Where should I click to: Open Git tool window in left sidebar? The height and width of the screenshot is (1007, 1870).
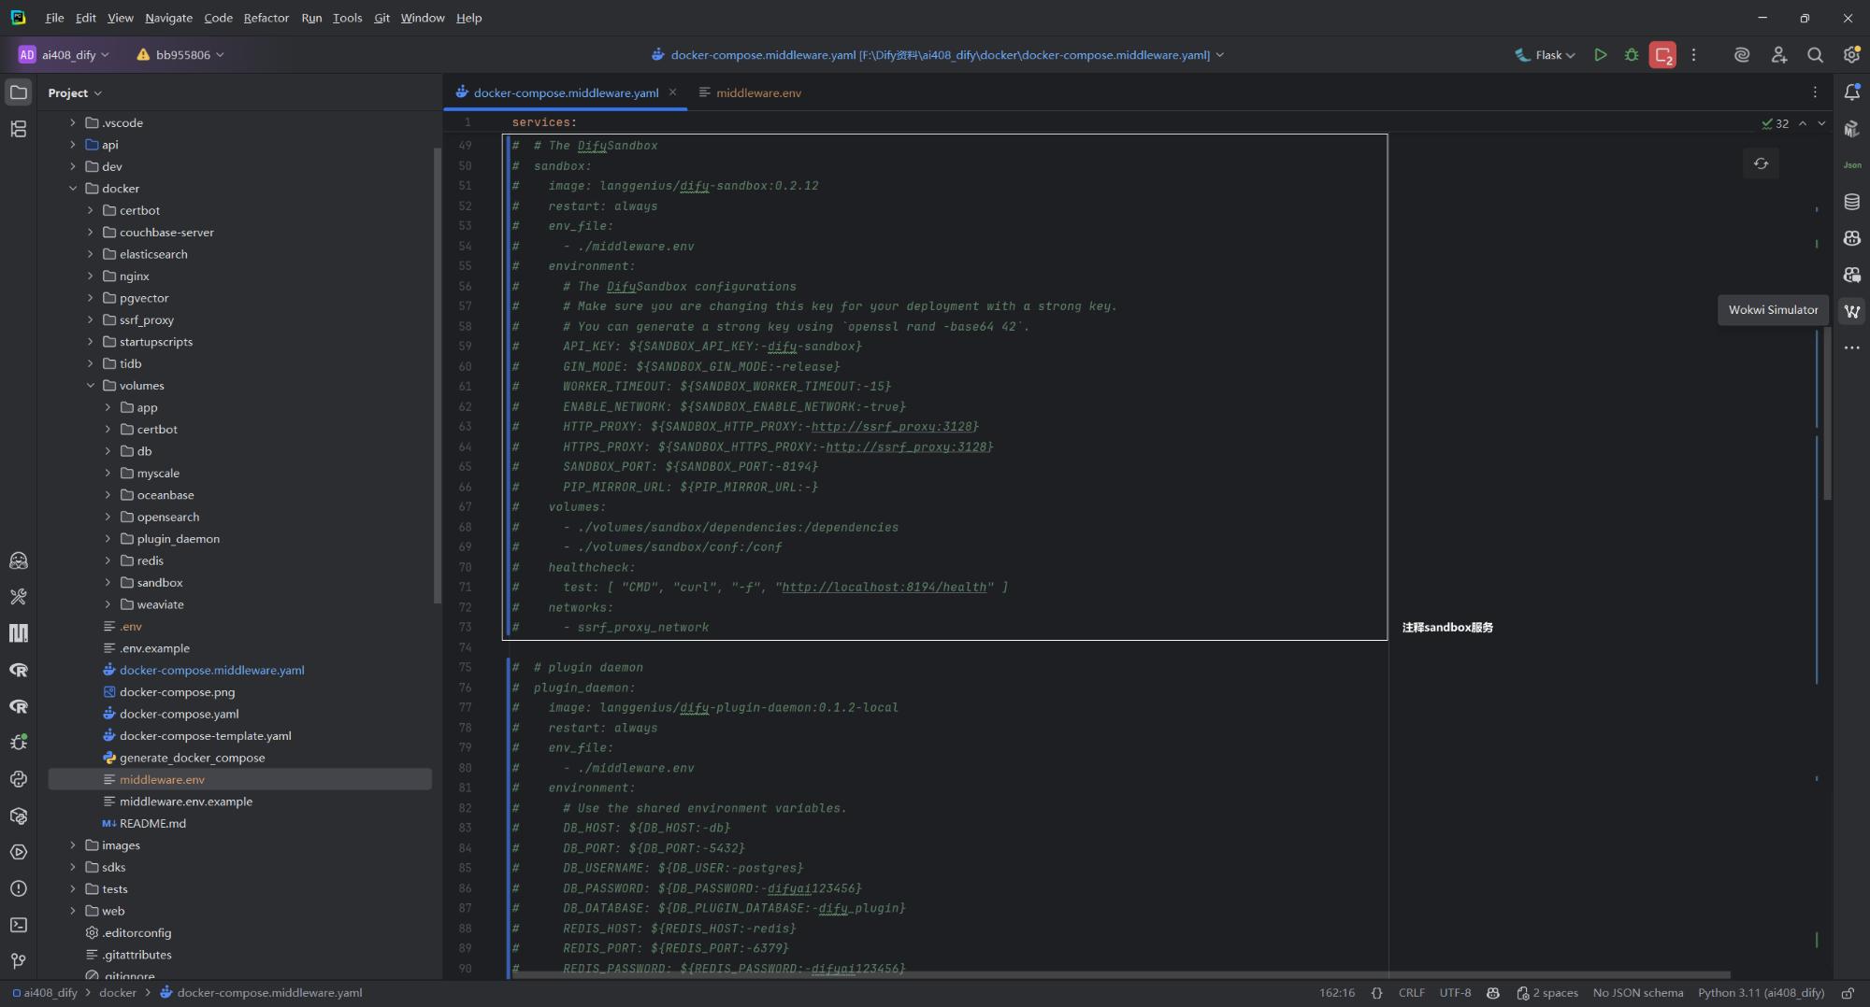(x=18, y=961)
